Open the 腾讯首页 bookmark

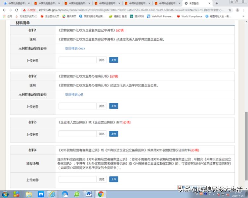(x=69, y=16)
